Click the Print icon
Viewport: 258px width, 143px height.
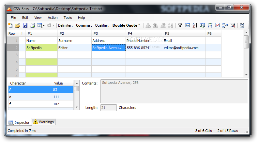[x=32, y=25]
